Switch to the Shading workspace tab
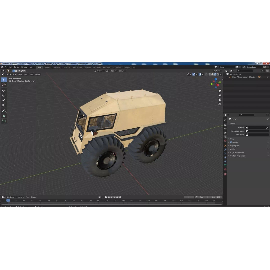The height and width of the screenshot is (270, 270). [88, 68]
